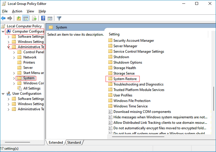This screenshot has height=152, width=216.
Task: Select the Storage Sense folder
Action: 124,73
